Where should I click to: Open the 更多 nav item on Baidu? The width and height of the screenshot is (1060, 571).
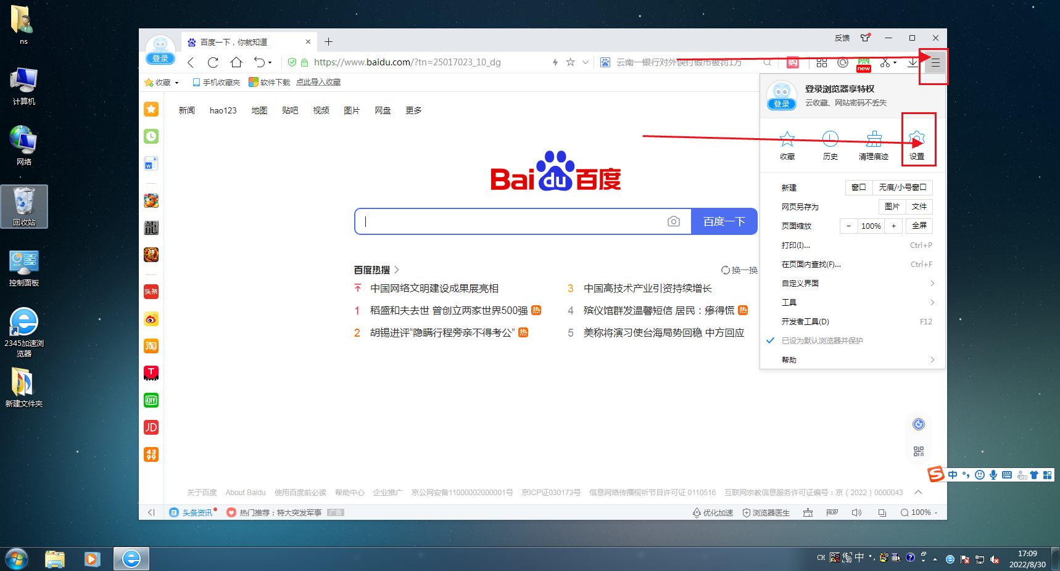tap(413, 110)
